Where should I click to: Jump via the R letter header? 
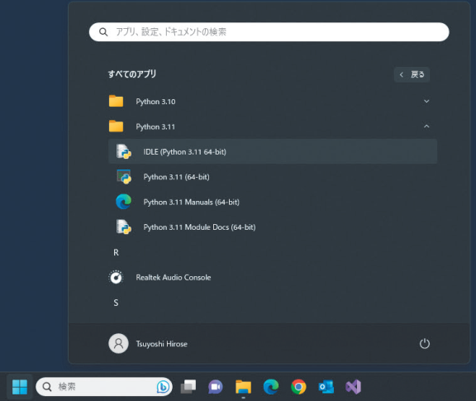click(x=116, y=252)
